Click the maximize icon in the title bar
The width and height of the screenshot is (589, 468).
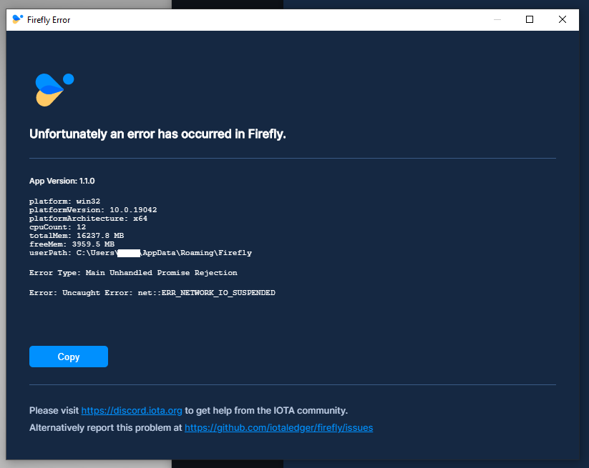tap(529, 19)
